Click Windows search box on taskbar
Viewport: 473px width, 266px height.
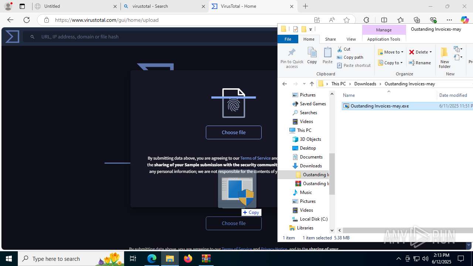(71, 259)
